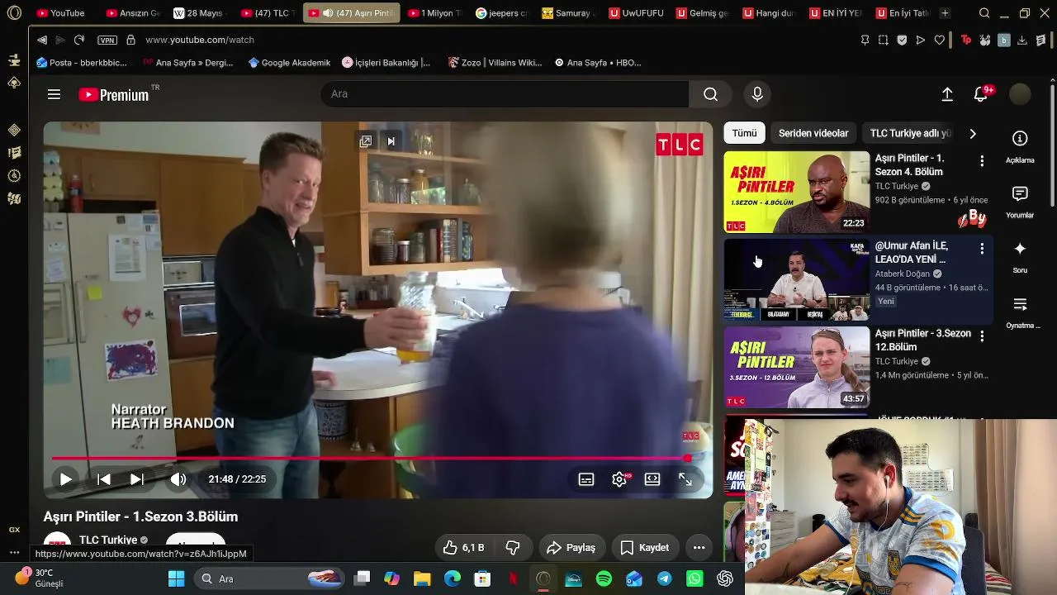Open Opera downloads icon
Viewport: 1057px width, 595px height.
tap(1022, 40)
